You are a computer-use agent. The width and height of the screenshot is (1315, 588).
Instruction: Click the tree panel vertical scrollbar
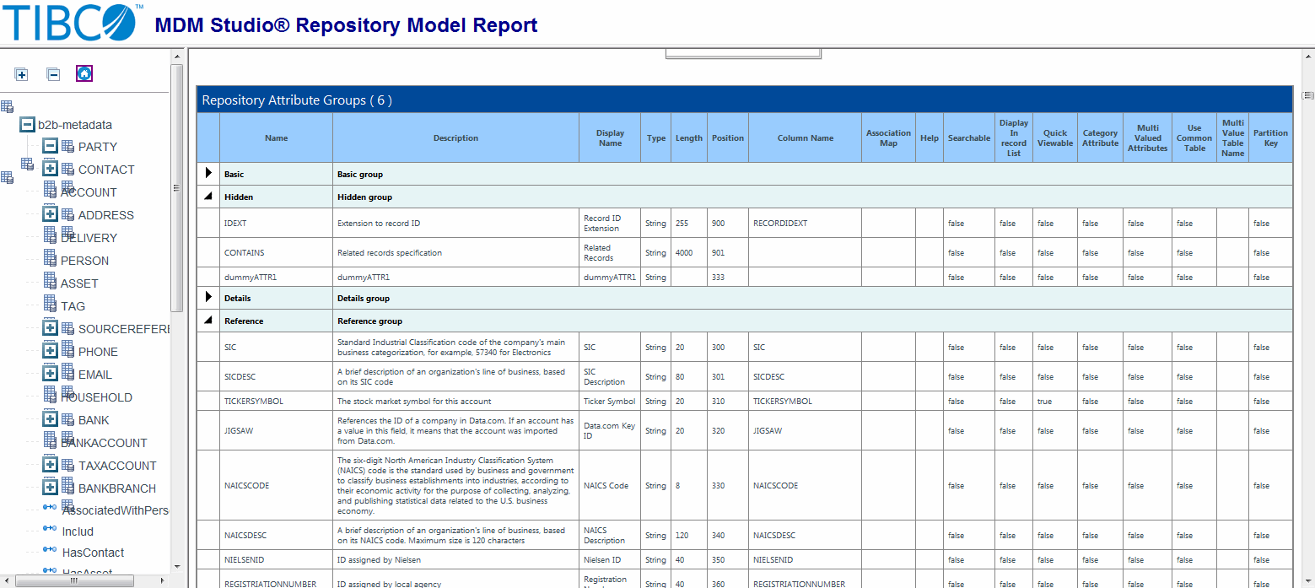point(176,188)
